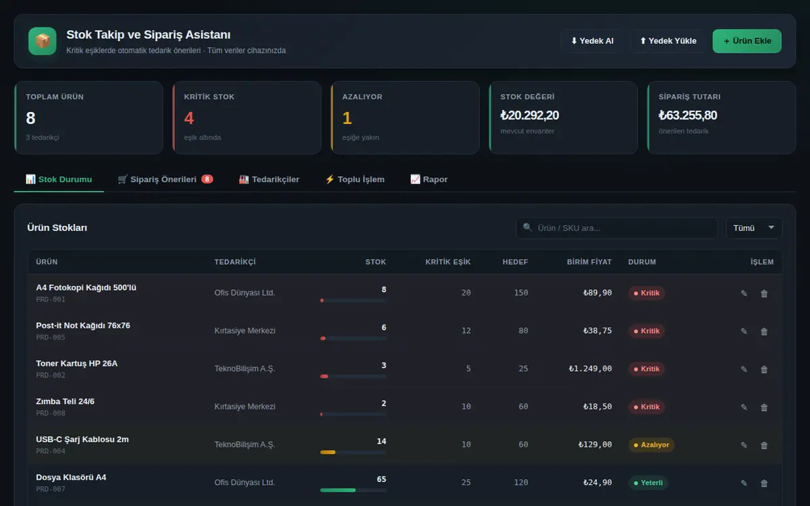This screenshot has height=506, width=810.
Task: Click the Yedek Yükle button
Action: [668, 41]
